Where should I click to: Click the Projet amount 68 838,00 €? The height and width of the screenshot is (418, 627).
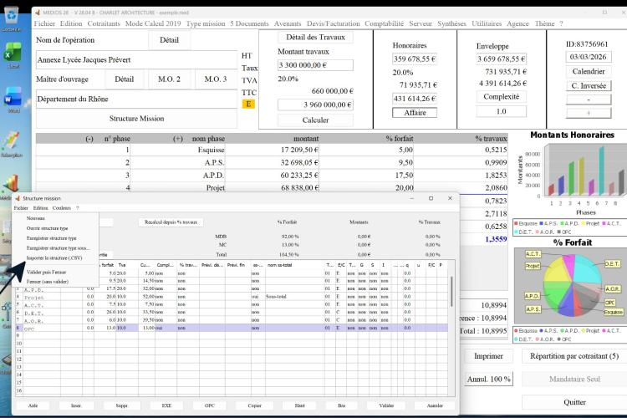(273, 187)
